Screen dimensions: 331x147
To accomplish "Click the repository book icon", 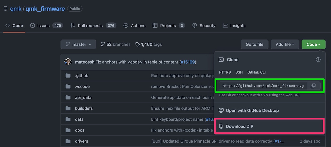I will [5, 9].
